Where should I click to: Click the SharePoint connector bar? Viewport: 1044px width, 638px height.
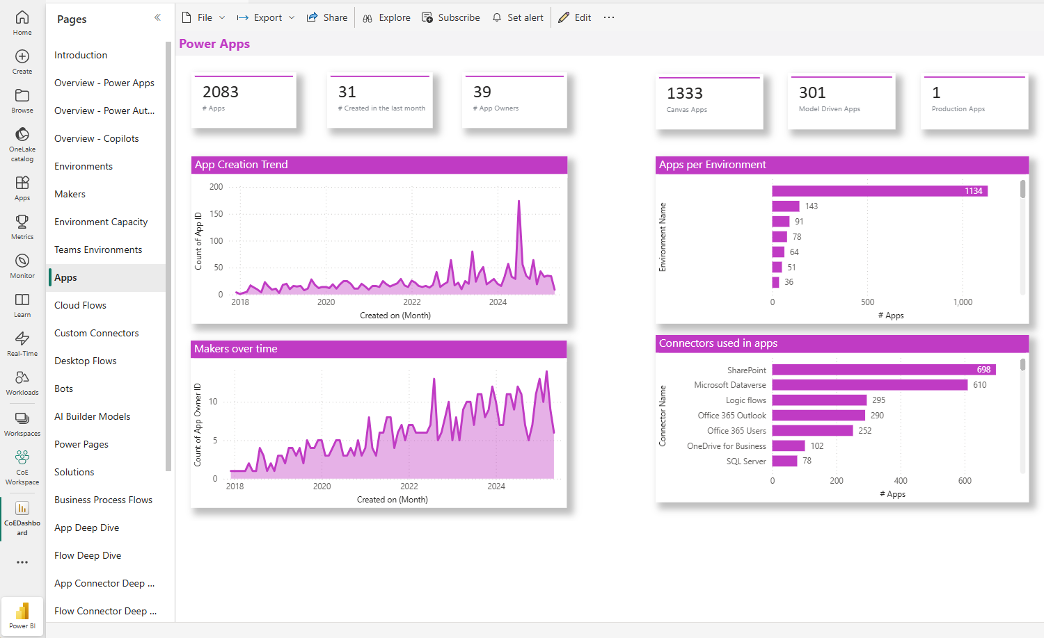click(884, 370)
